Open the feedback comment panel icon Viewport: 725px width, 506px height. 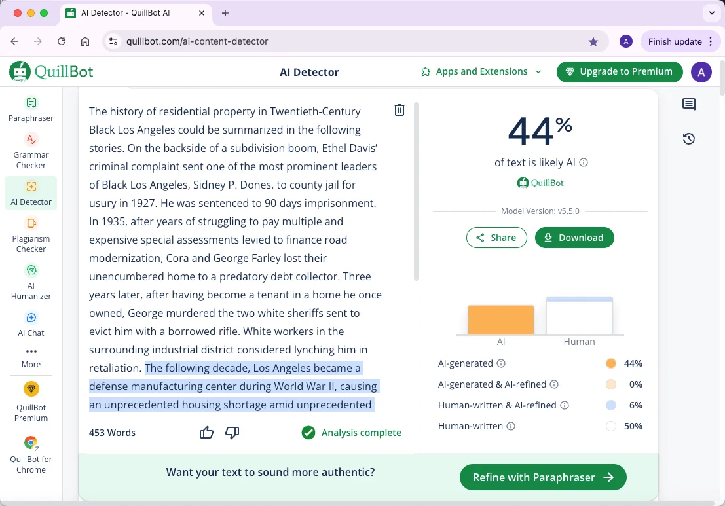[688, 104]
